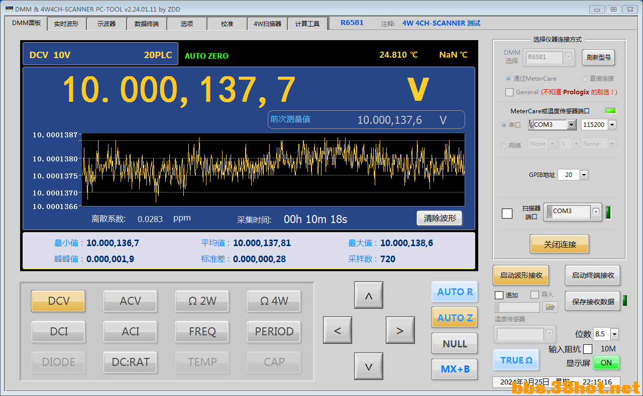
Task: Click the left arrow button
Action: point(337,330)
